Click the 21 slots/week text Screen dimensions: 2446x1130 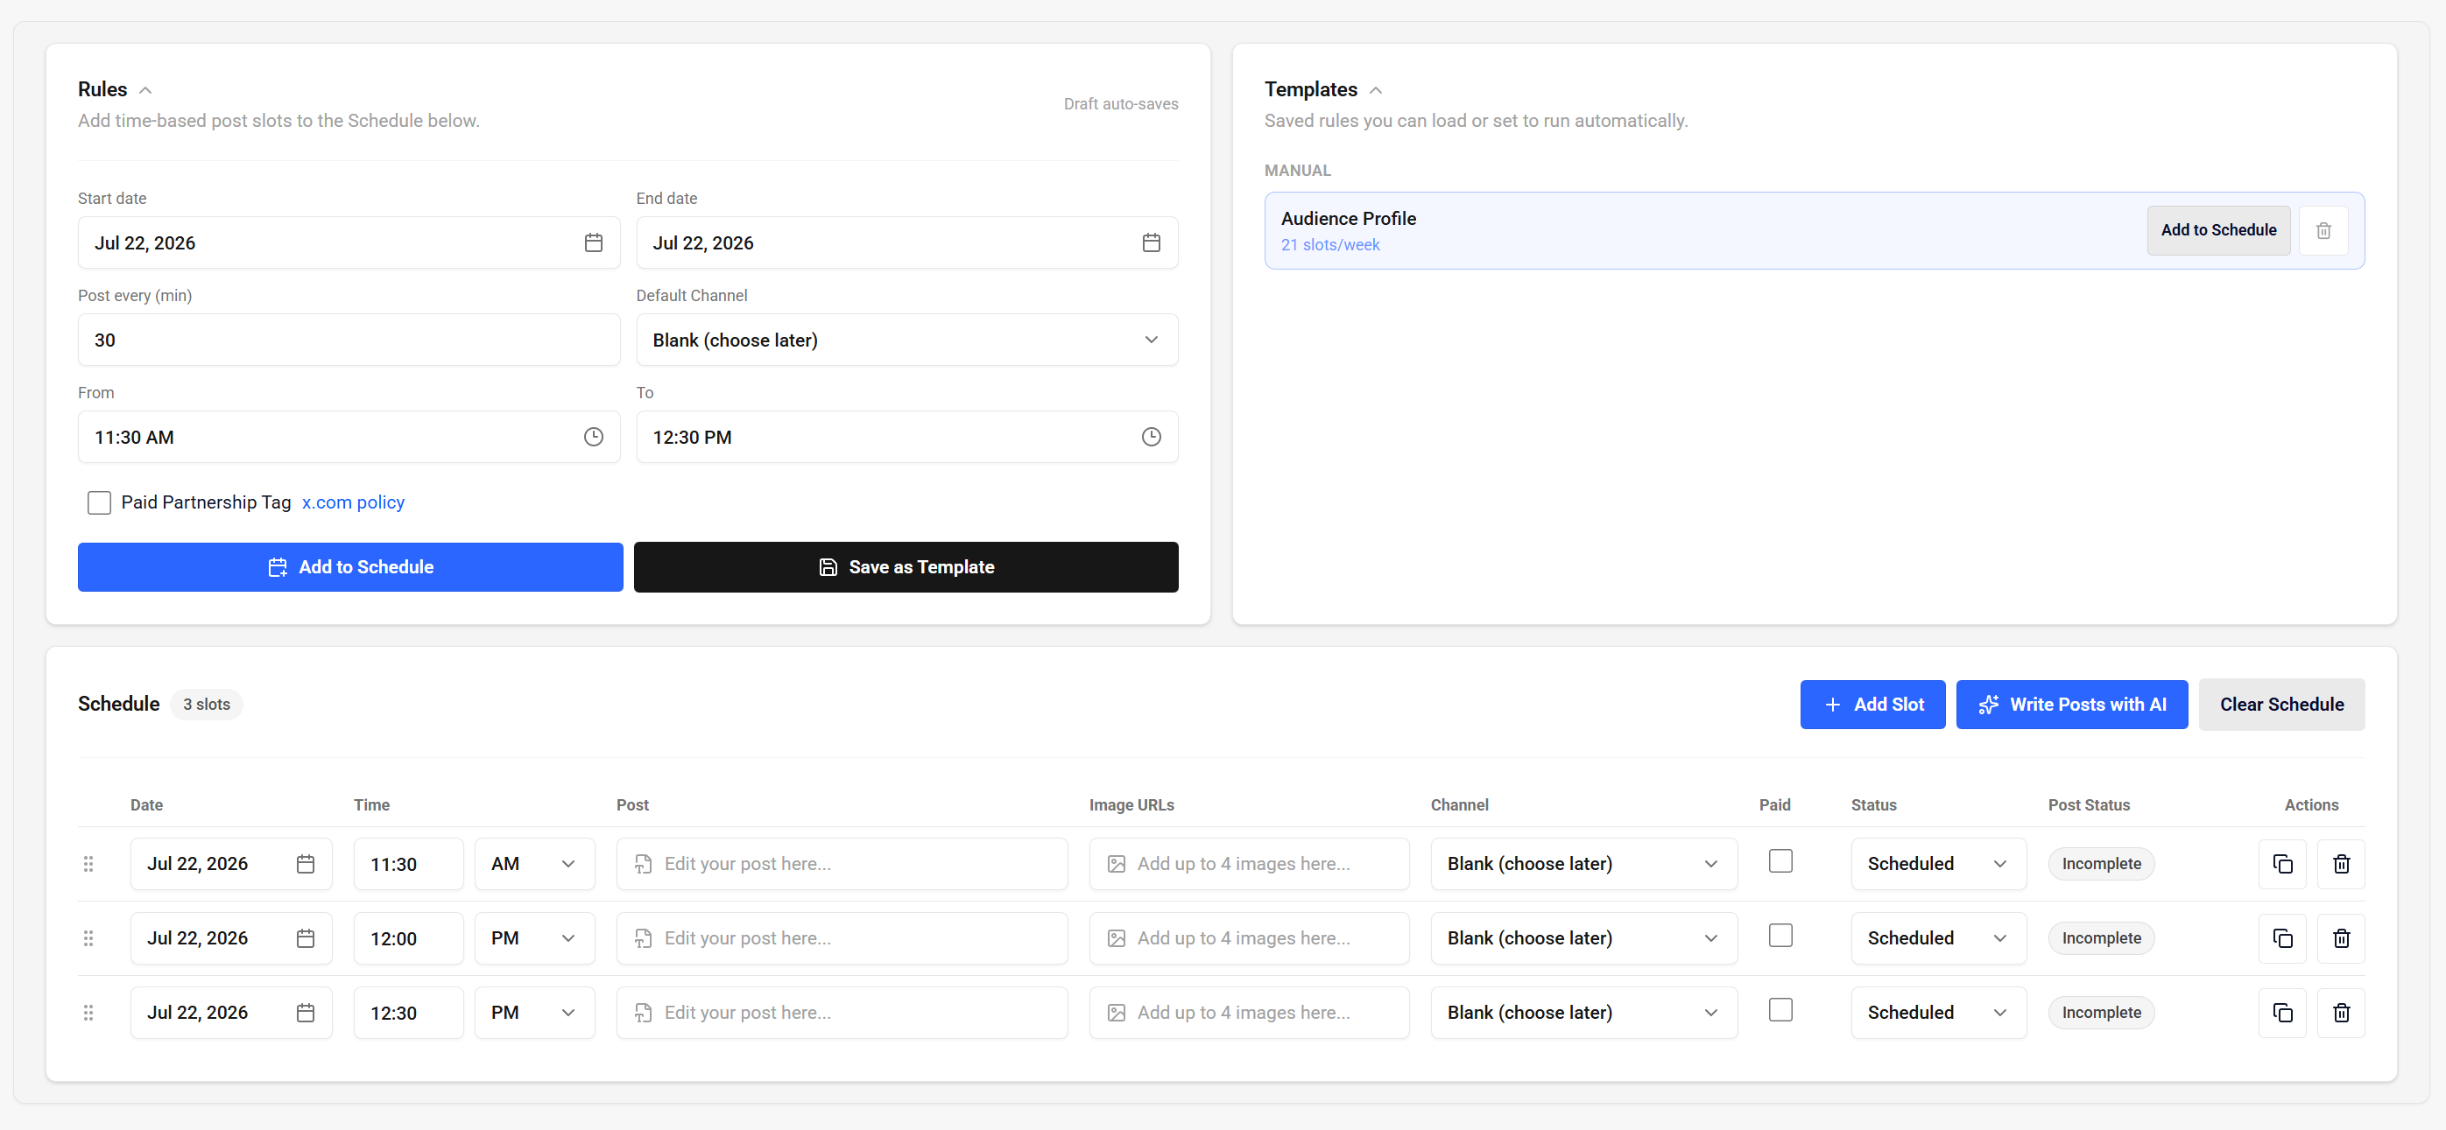[1329, 245]
